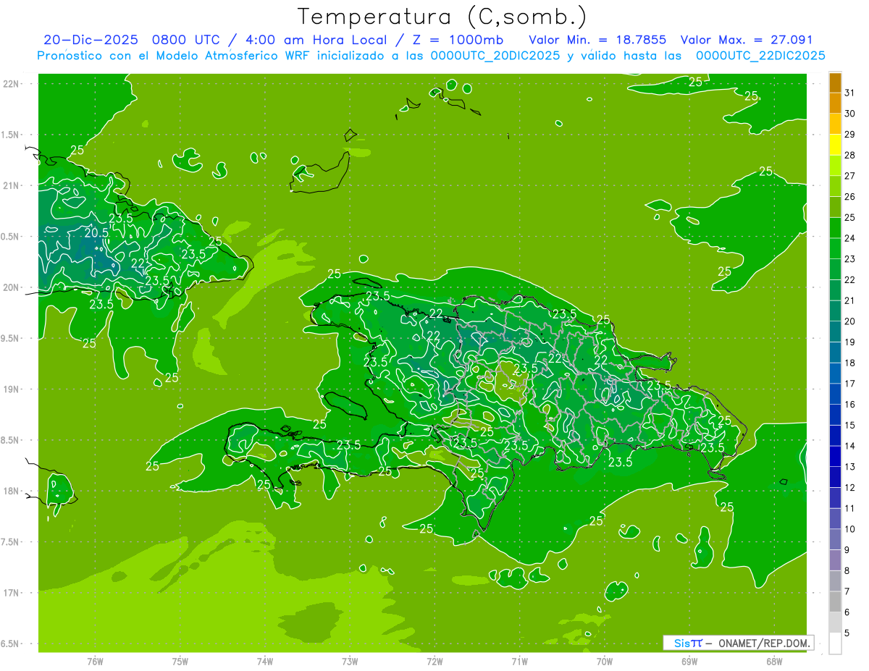Screen dimensions: 869x671
Task: Click the "68W" longitude axis label
Action: [774, 660]
